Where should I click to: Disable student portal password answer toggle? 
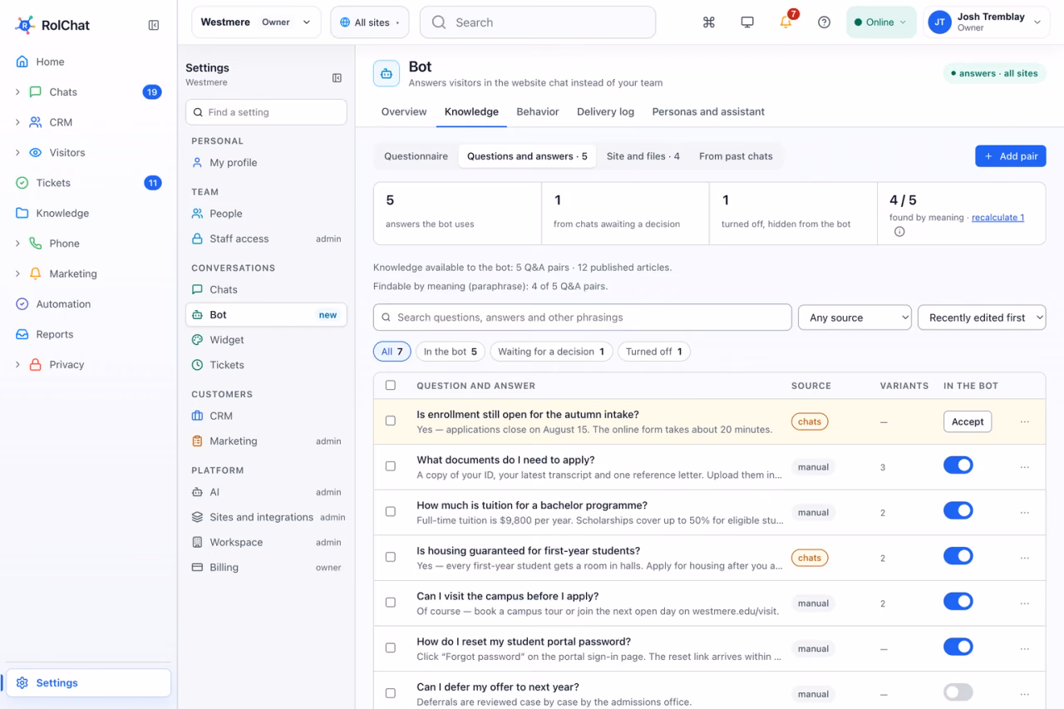[x=958, y=647]
